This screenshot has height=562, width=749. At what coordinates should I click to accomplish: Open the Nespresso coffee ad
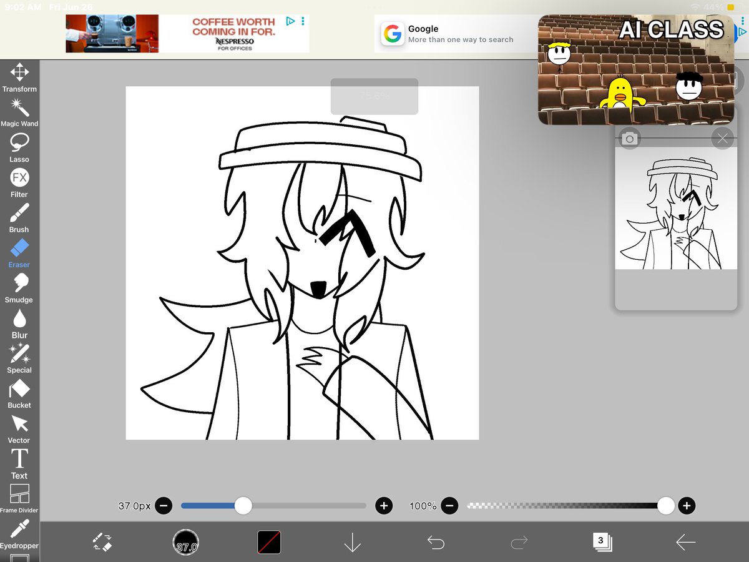point(187,34)
